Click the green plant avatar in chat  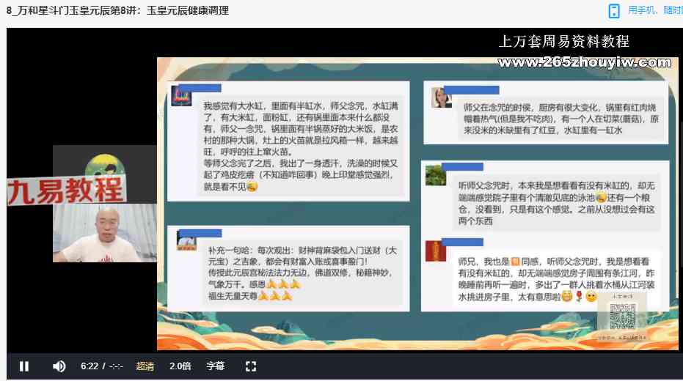(x=436, y=176)
